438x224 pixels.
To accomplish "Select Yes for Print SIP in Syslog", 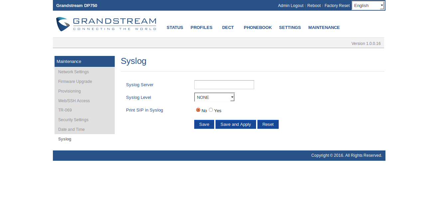I will tap(211, 110).
